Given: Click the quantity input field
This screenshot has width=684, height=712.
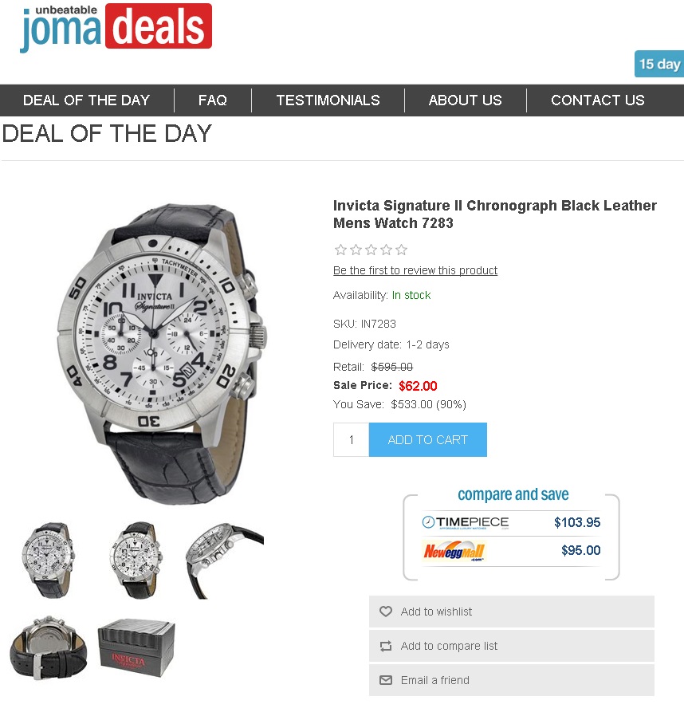Looking at the screenshot, I should point(352,439).
